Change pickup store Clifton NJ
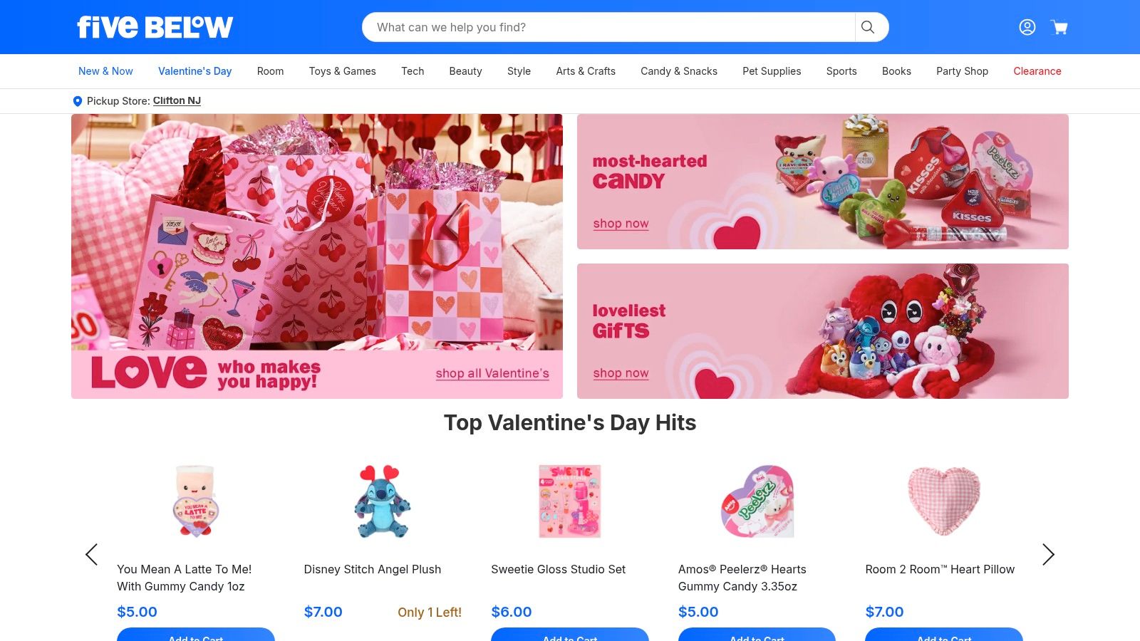The width and height of the screenshot is (1140, 641). point(177,101)
